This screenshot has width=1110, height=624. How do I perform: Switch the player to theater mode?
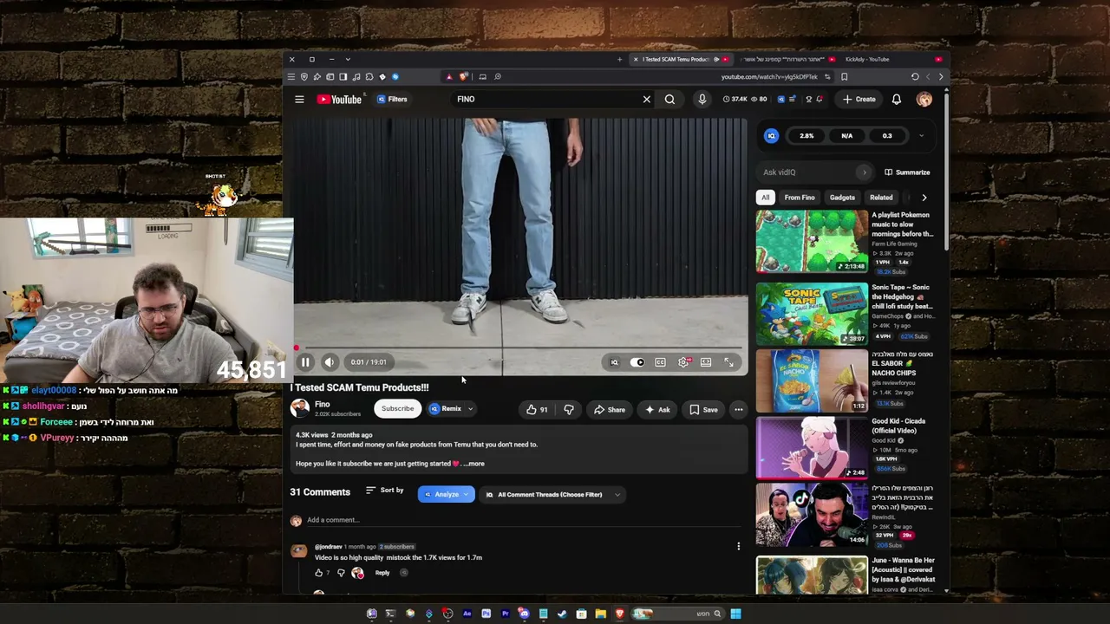click(706, 362)
